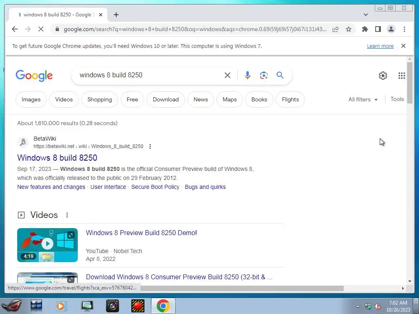Viewport: 419px width, 314px height.
Task: Open Windows 8 build 8250 result title
Action: (x=57, y=157)
